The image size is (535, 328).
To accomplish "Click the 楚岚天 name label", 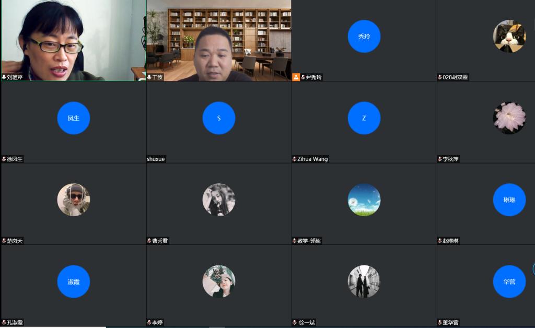I will 15,241.
